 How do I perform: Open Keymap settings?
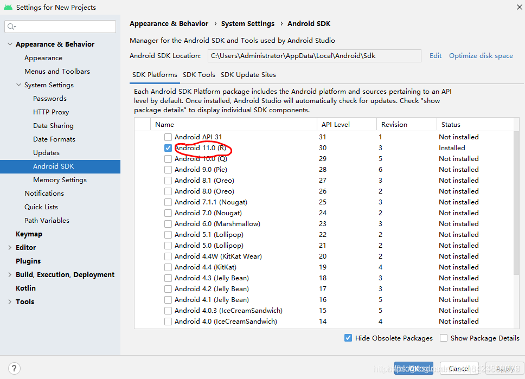point(29,234)
